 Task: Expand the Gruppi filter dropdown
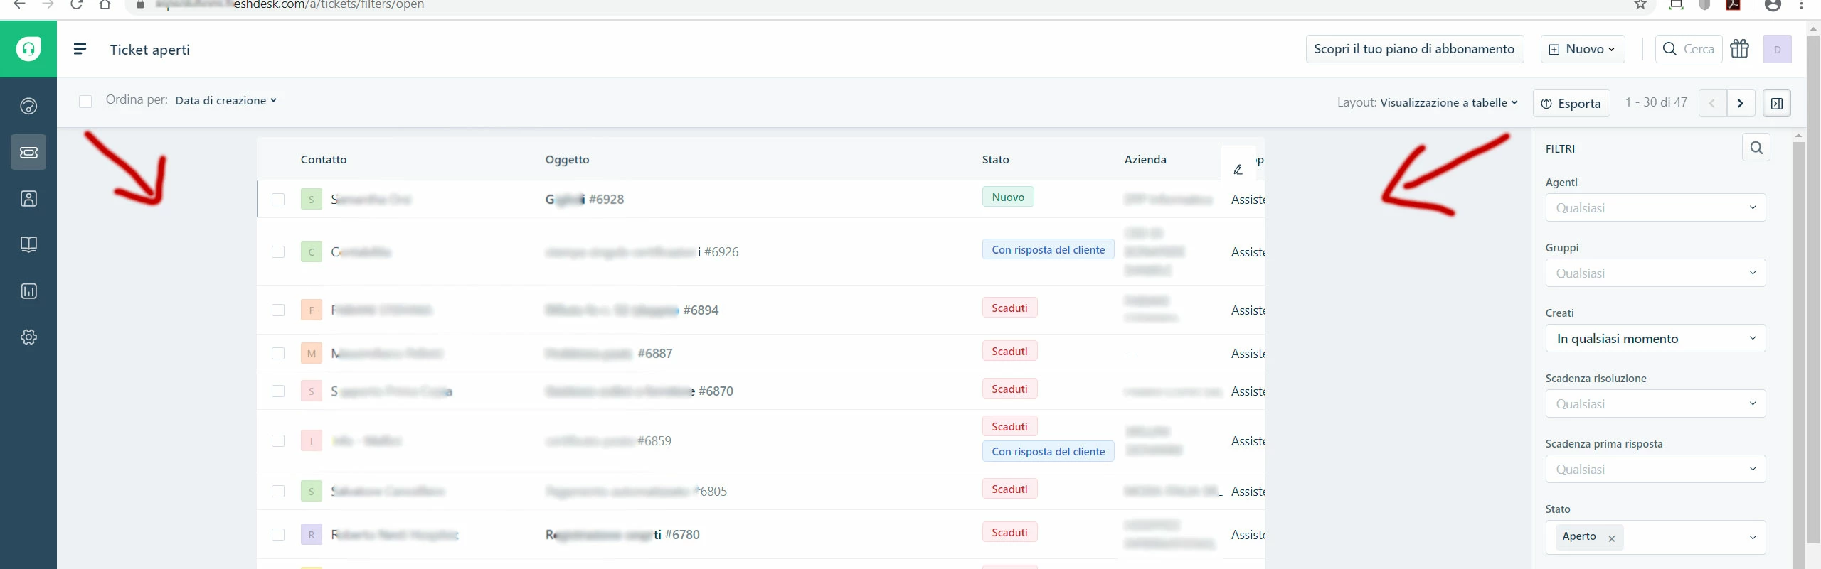1655,273
